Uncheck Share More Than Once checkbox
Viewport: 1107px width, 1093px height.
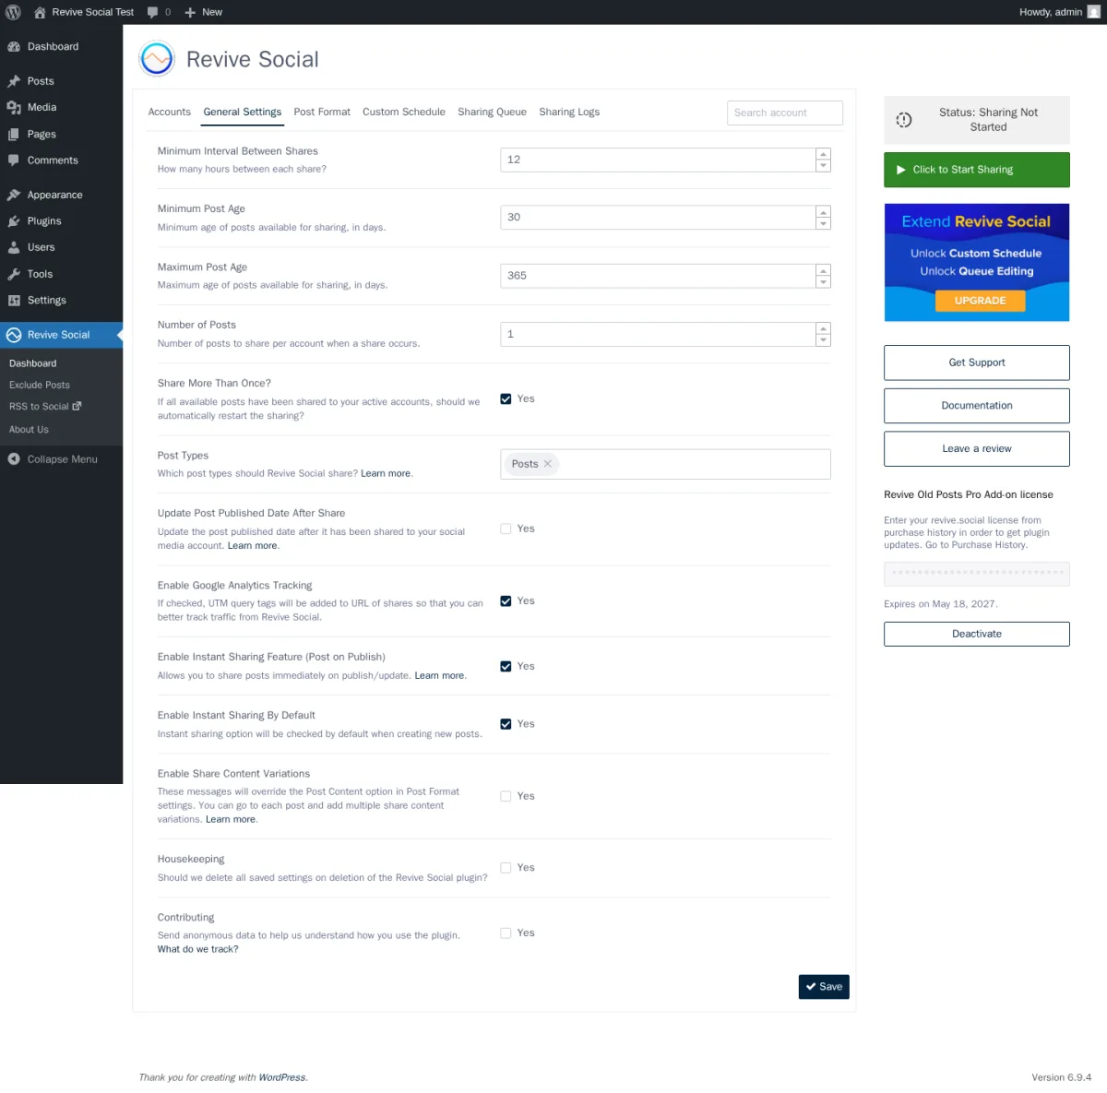coord(506,398)
